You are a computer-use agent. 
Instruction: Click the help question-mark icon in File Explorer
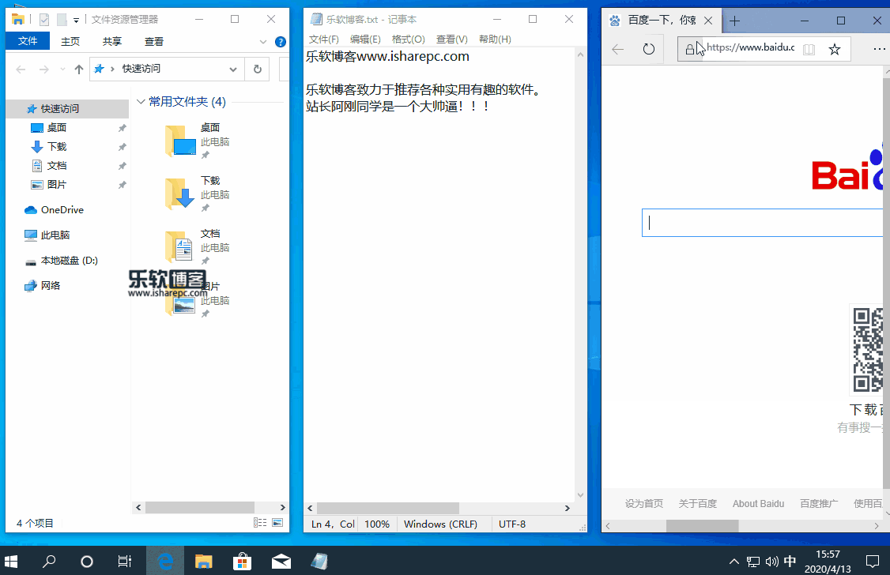282,42
